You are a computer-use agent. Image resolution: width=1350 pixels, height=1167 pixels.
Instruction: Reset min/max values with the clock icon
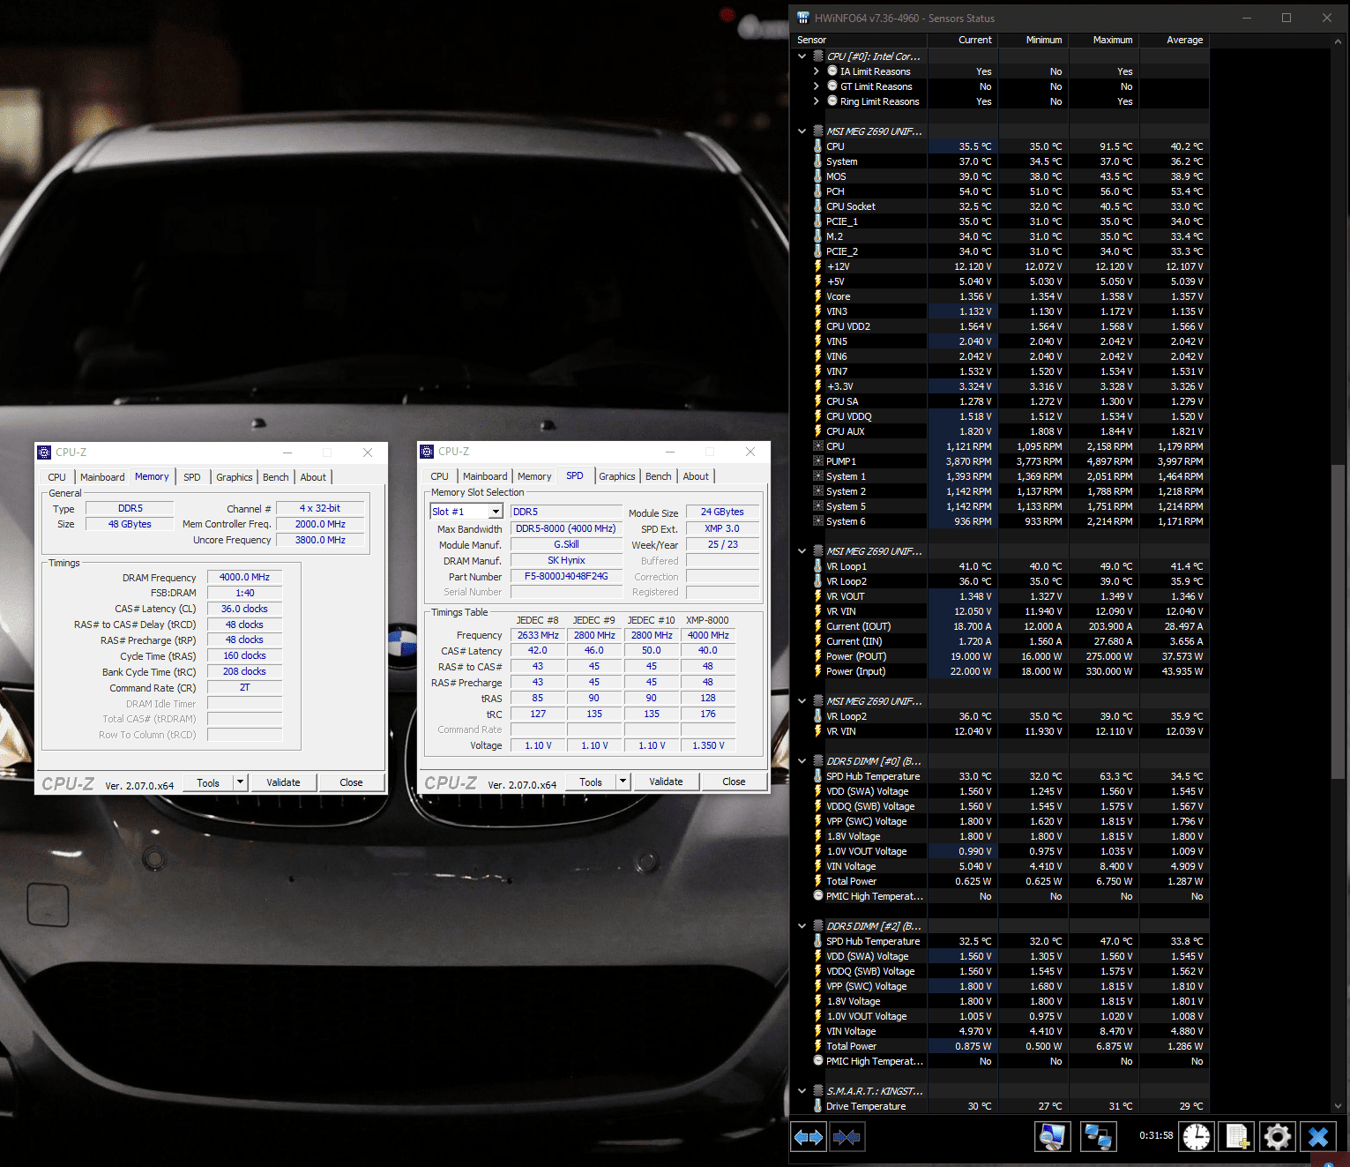pyautogui.click(x=1197, y=1137)
